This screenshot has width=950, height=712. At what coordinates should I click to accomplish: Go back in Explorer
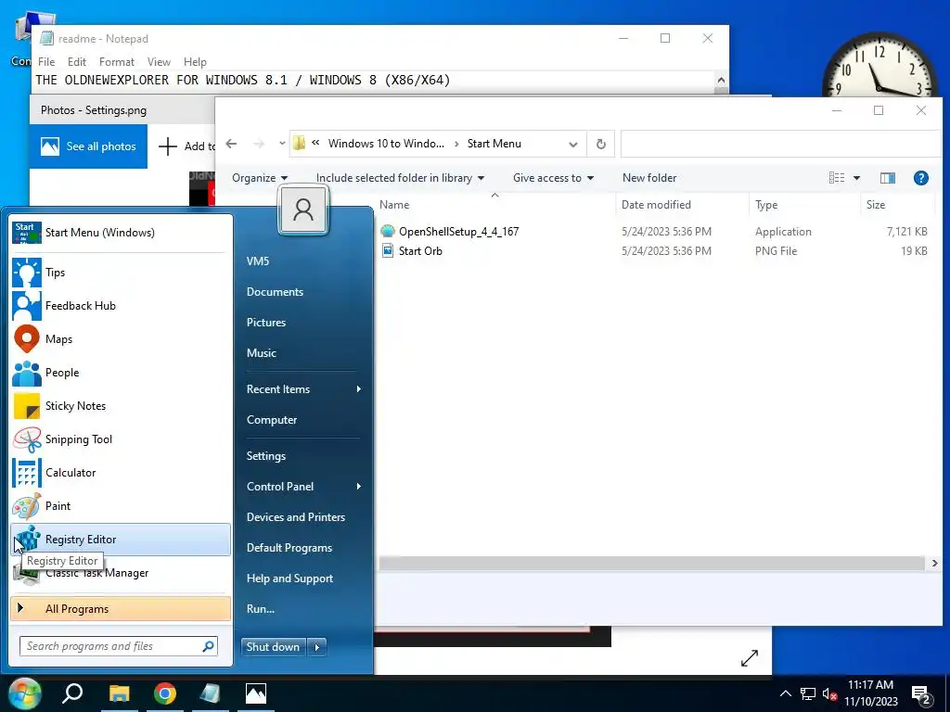(231, 144)
